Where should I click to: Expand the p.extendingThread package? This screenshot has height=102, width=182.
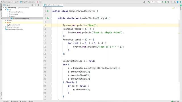click(7, 12)
